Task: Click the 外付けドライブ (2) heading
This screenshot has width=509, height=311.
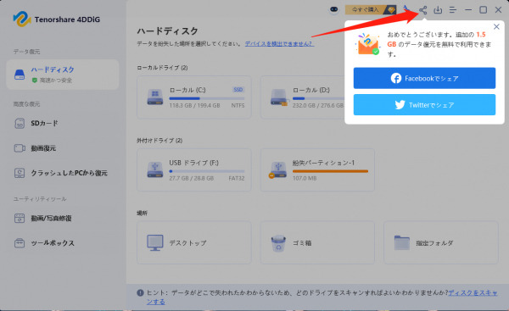Action: coord(159,140)
